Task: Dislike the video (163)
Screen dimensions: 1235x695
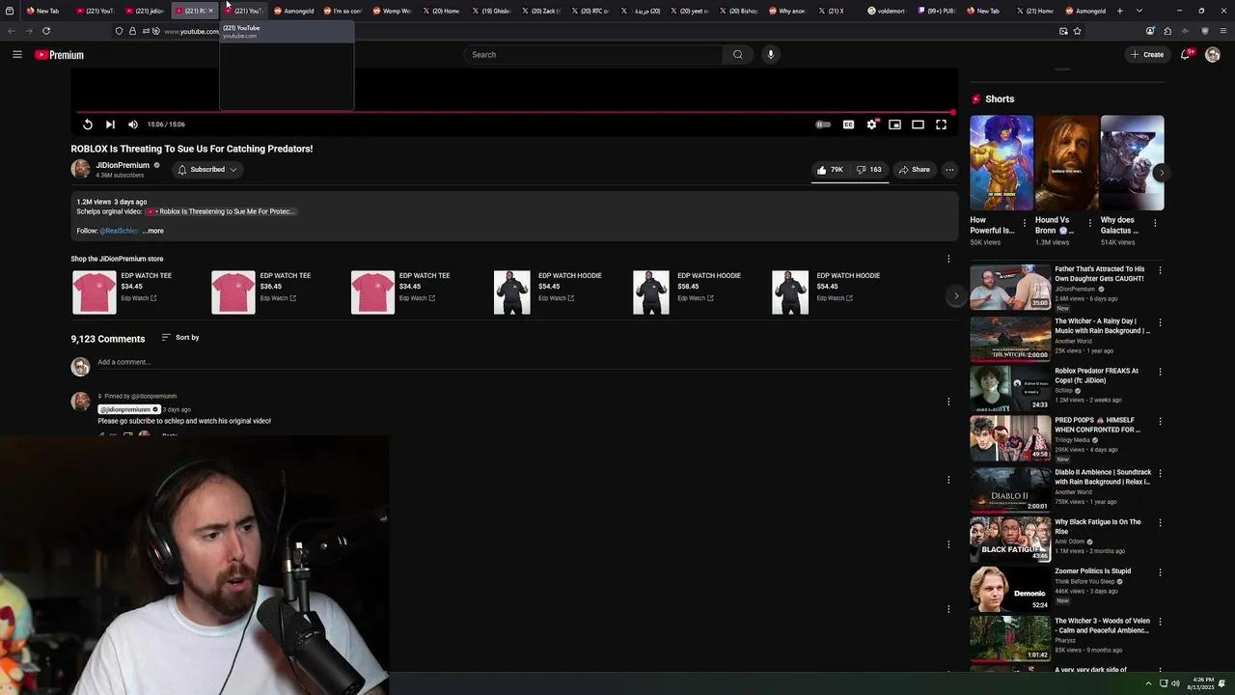Action: (x=868, y=170)
